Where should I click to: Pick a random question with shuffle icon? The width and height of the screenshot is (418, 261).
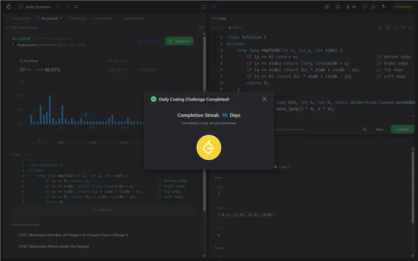(76, 7)
